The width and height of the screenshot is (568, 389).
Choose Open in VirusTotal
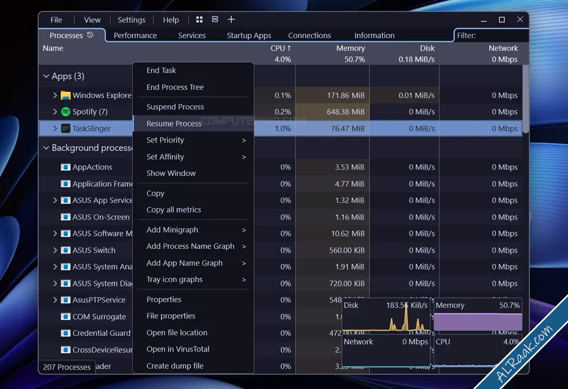tap(193, 349)
